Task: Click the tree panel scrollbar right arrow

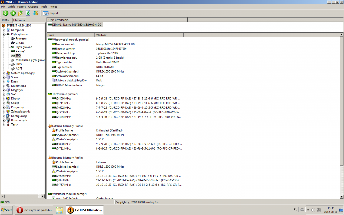Action: tap(43, 197)
